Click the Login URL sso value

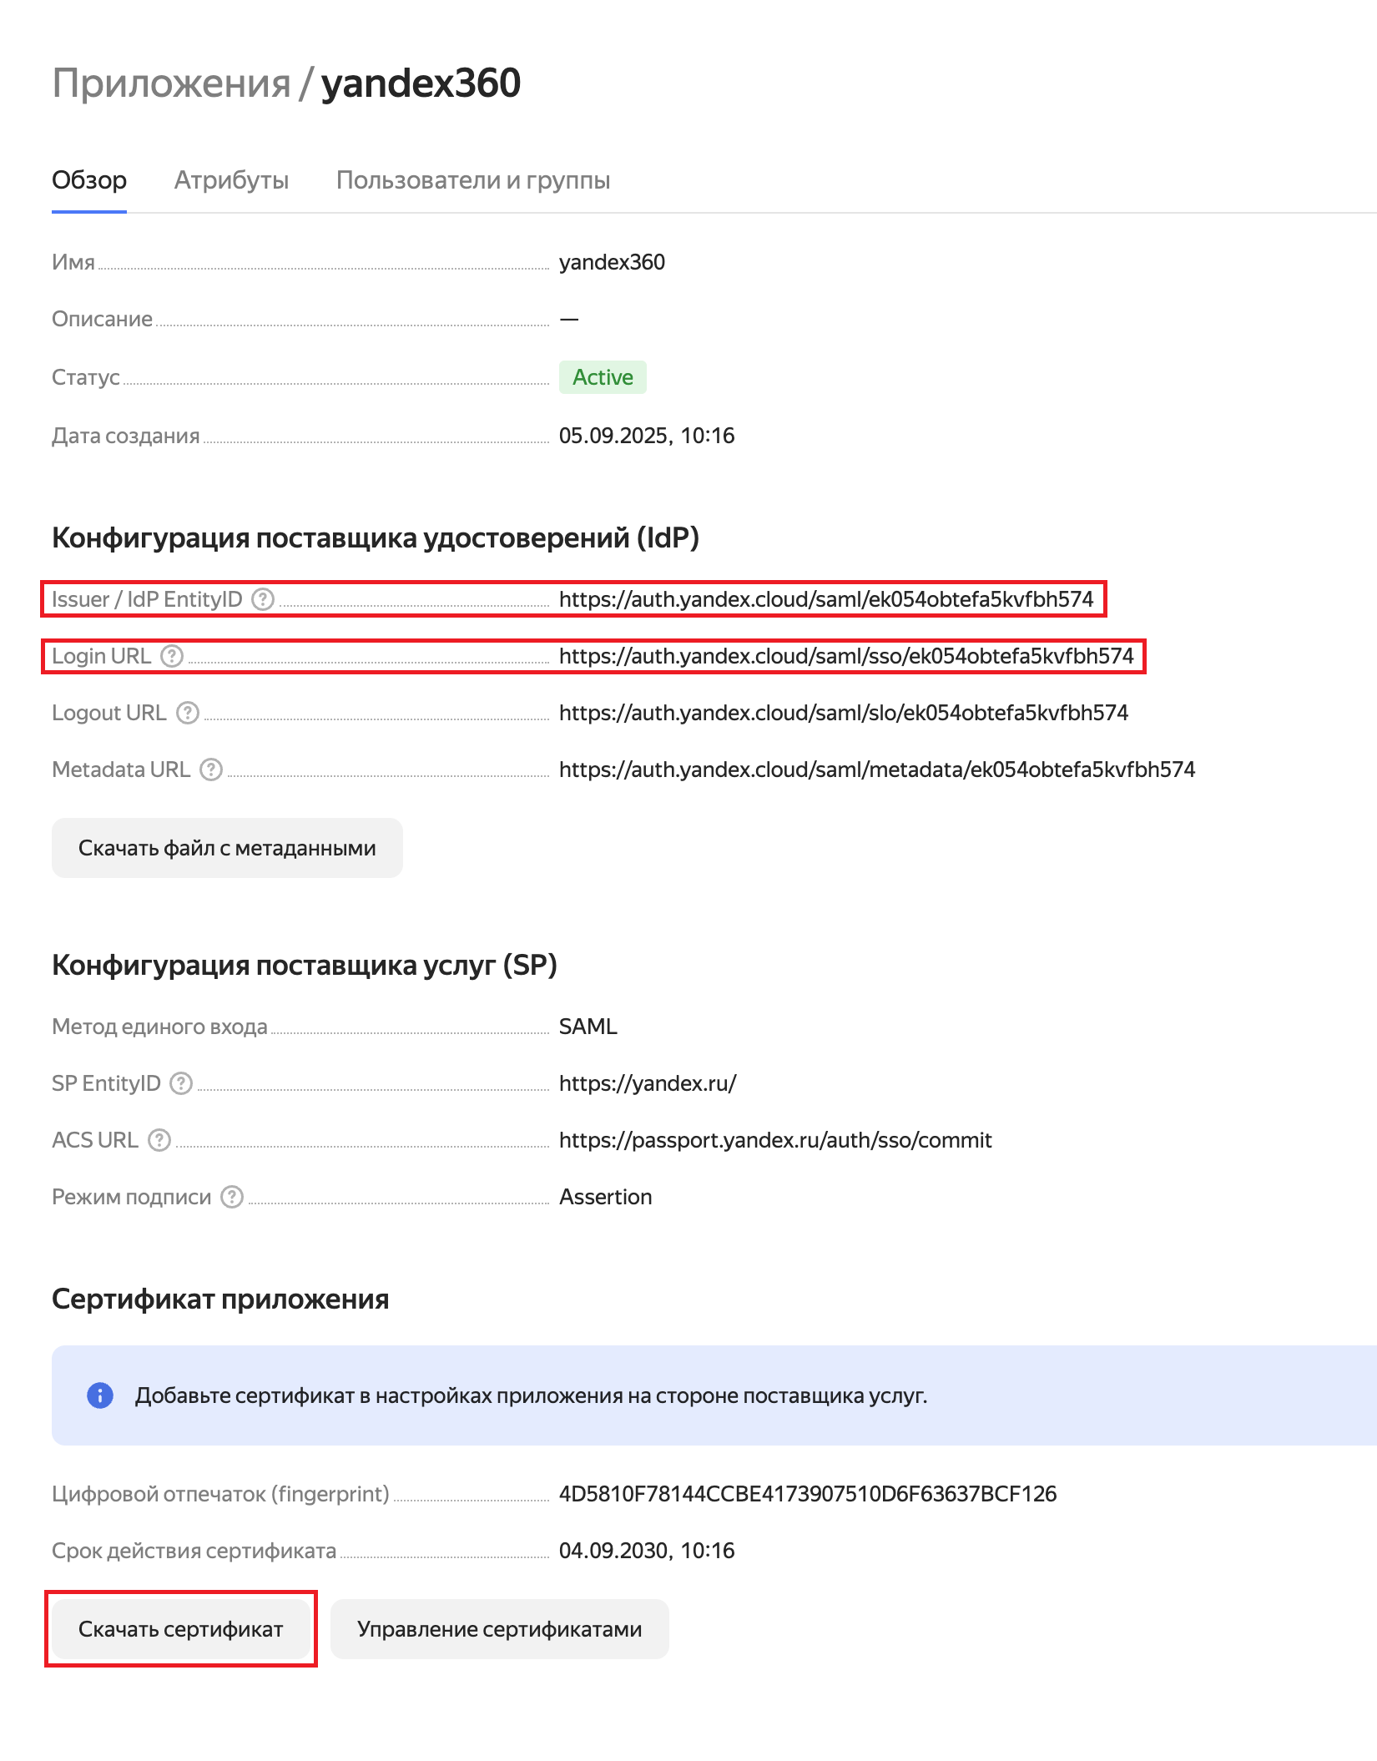click(x=845, y=656)
